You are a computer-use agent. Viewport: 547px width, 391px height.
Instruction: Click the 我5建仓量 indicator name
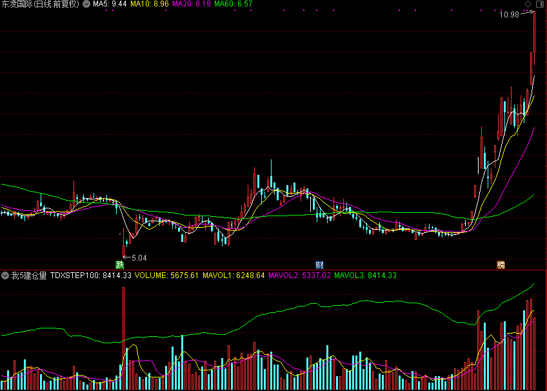click(29, 276)
